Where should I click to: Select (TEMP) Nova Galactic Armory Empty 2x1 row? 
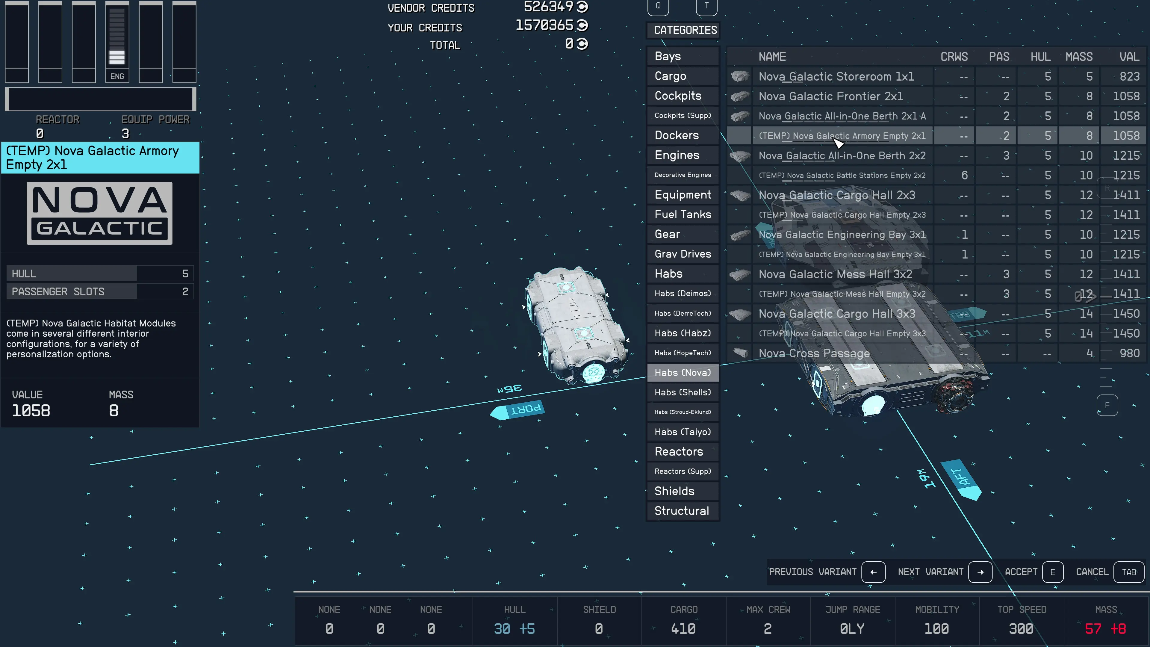(x=936, y=136)
